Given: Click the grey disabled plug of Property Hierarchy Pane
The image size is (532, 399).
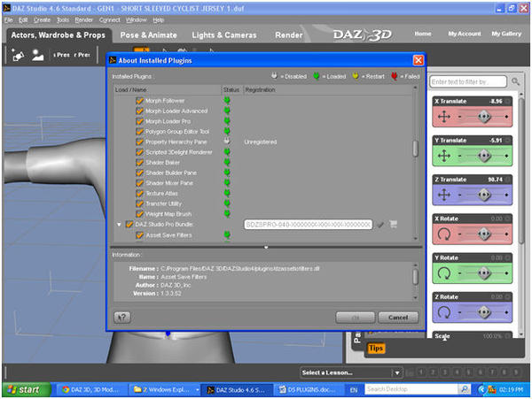Looking at the screenshot, I should [227, 142].
